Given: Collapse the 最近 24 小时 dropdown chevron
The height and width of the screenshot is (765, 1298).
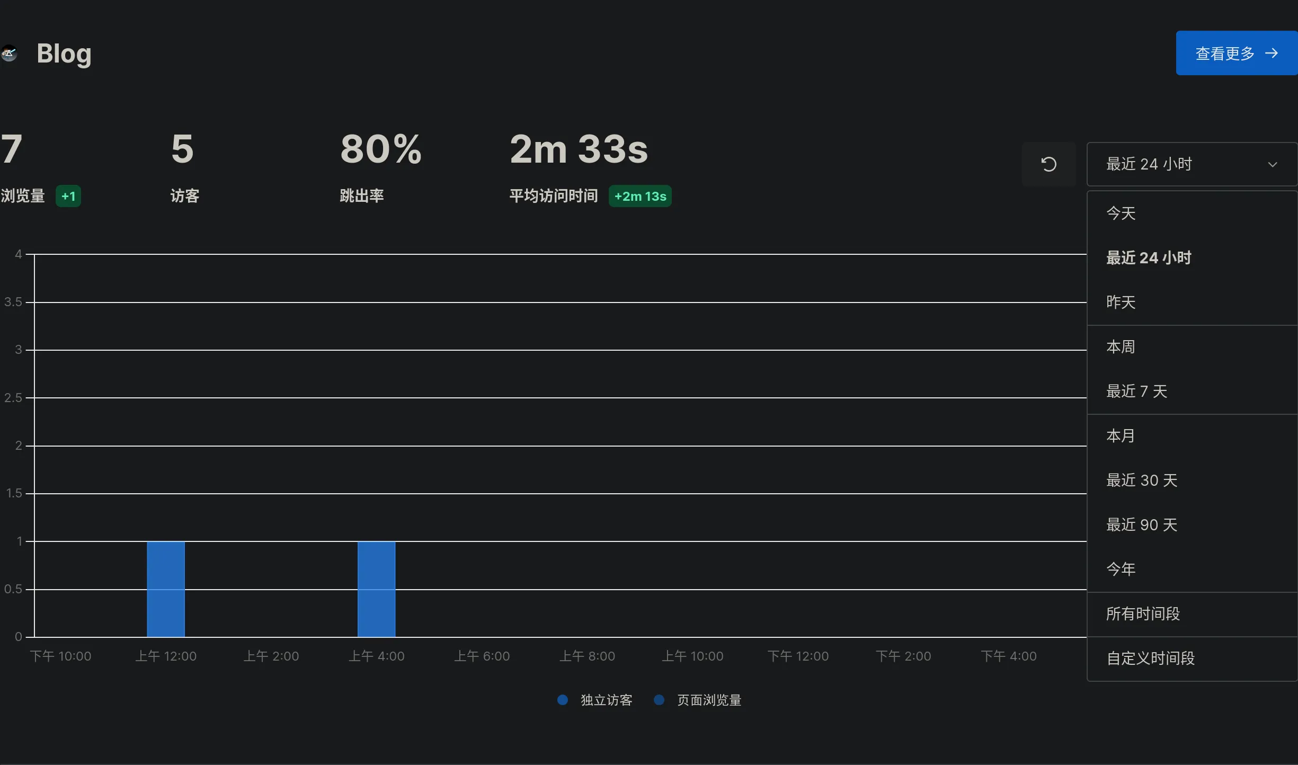Looking at the screenshot, I should [x=1273, y=164].
